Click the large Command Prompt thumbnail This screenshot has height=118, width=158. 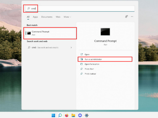(105, 32)
